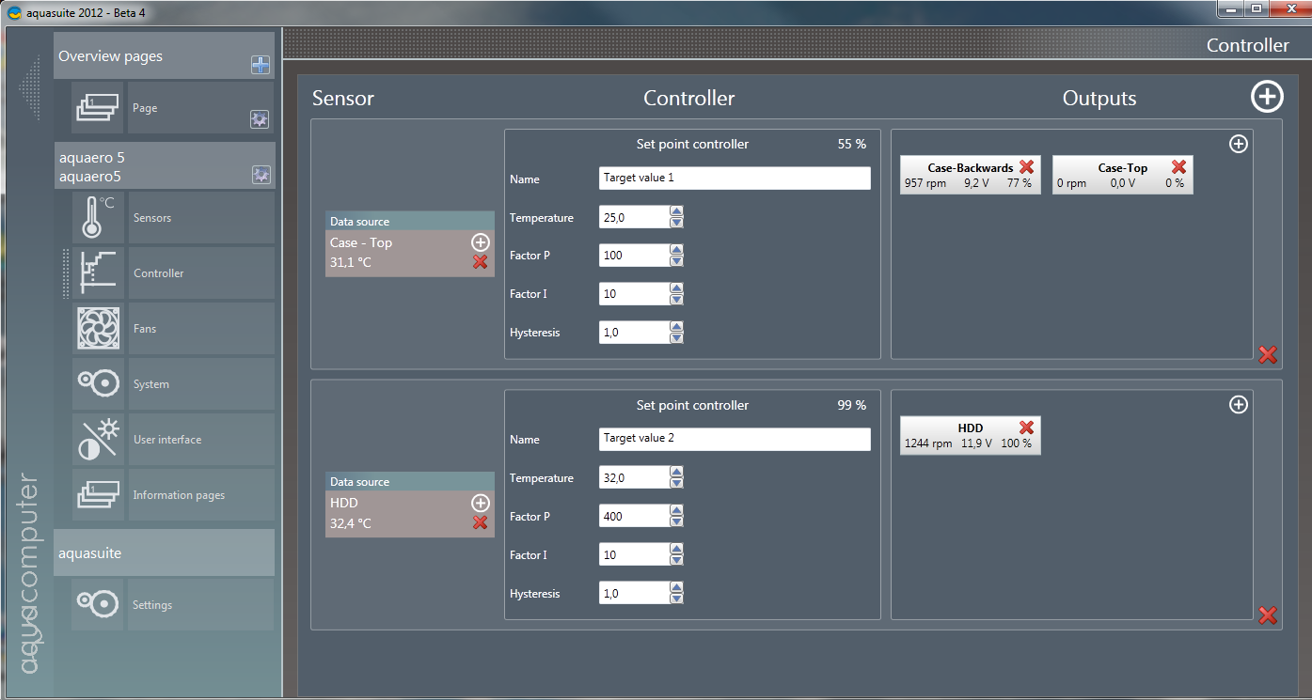Open aquaero 5 device settings gear

(x=261, y=174)
